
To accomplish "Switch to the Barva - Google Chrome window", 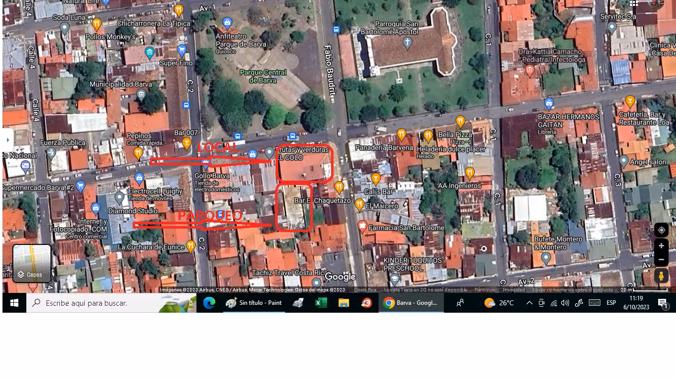I will pos(411,303).
